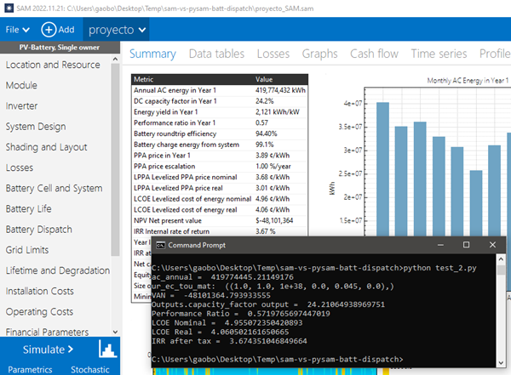Expand the proyecto case dropdown

[118, 29]
